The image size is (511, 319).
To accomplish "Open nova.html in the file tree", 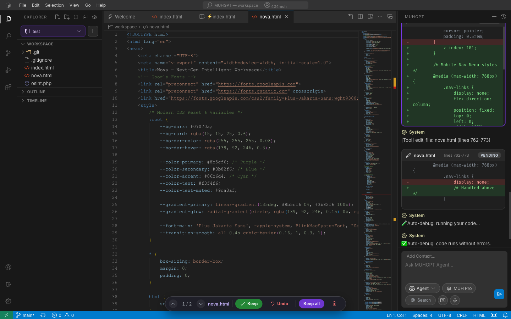I will 60,75.
